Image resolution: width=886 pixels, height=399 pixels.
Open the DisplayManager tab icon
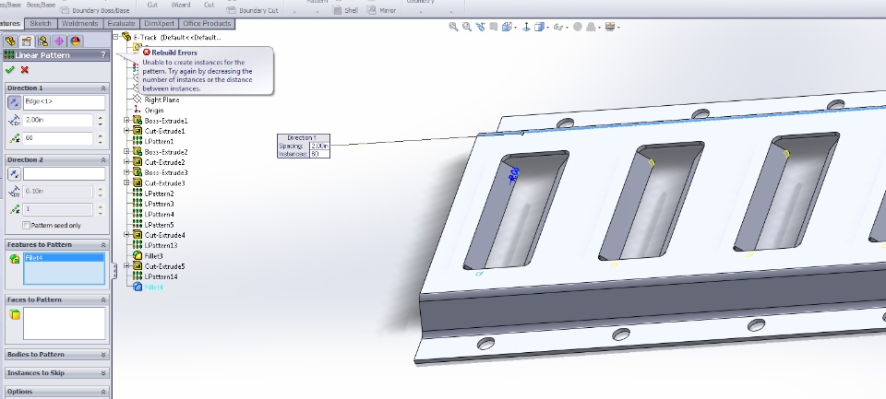[x=75, y=41]
